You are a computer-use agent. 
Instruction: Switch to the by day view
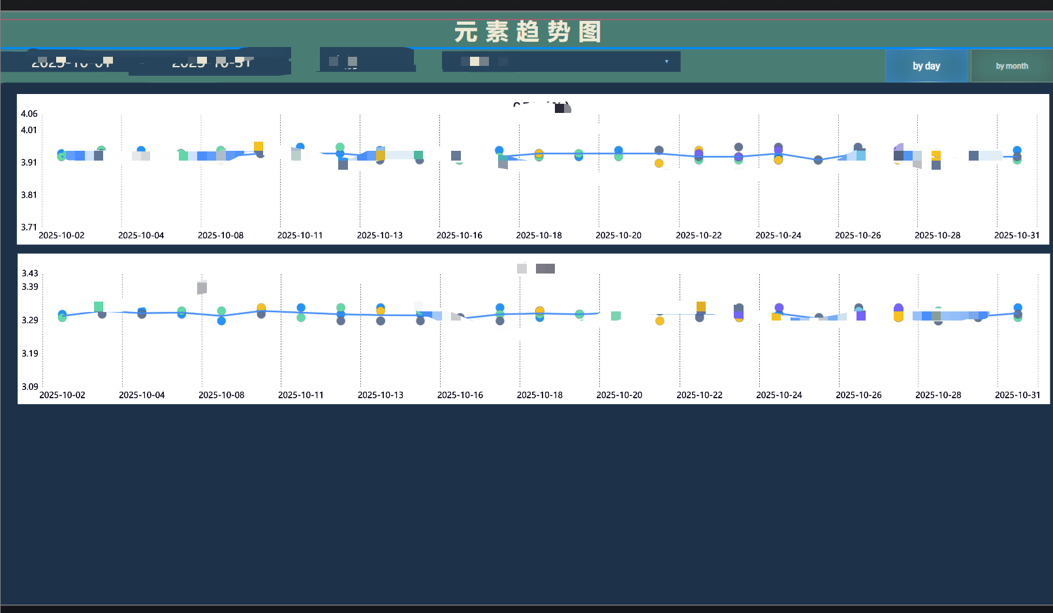[926, 66]
